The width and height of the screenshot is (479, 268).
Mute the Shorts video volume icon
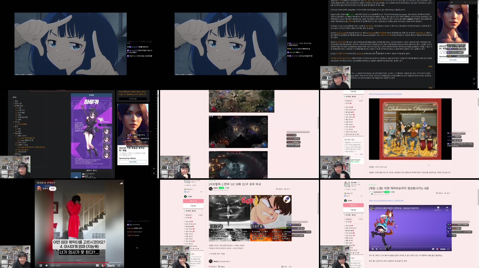(47, 266)
